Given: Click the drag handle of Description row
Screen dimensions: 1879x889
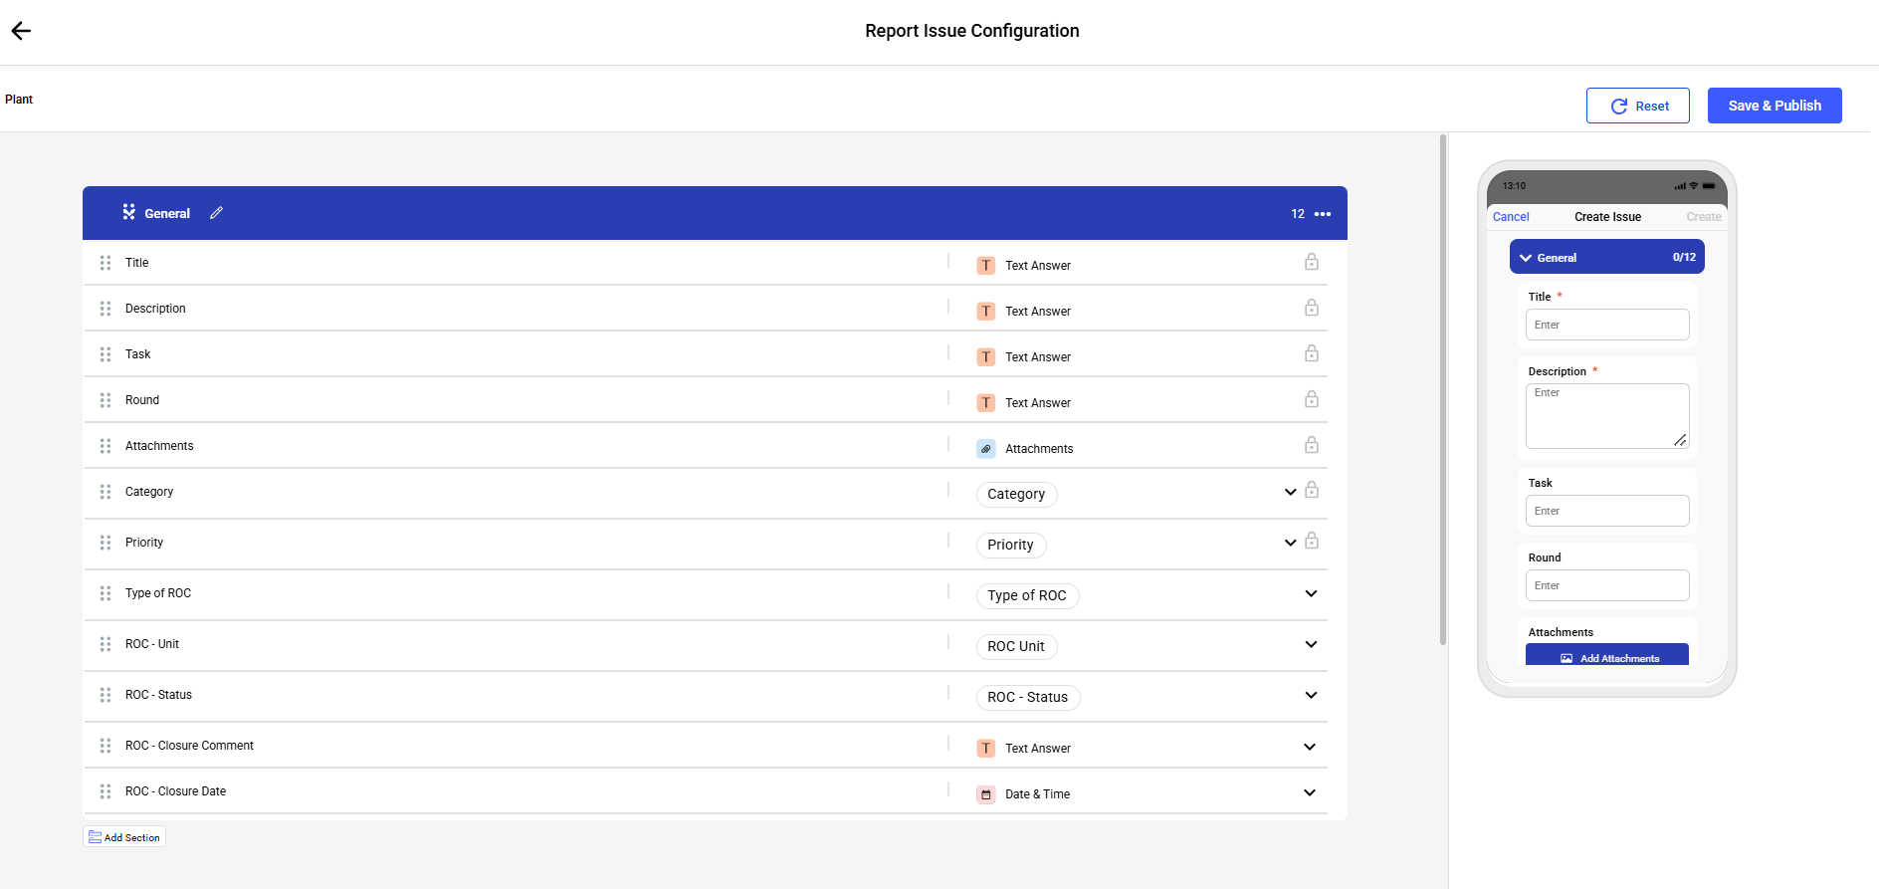Looking at the screenshot, I should pos(105,309).
